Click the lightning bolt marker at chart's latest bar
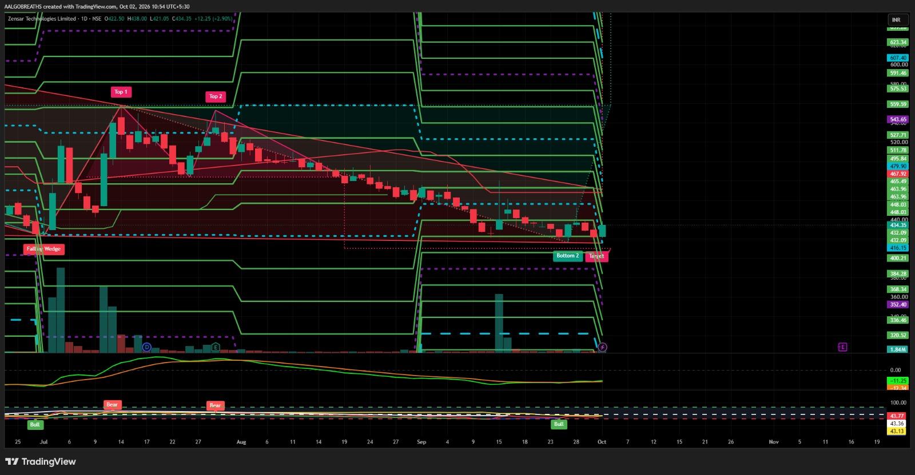Image resolution: width=915 pixels, height=475 pixels. 602,347
